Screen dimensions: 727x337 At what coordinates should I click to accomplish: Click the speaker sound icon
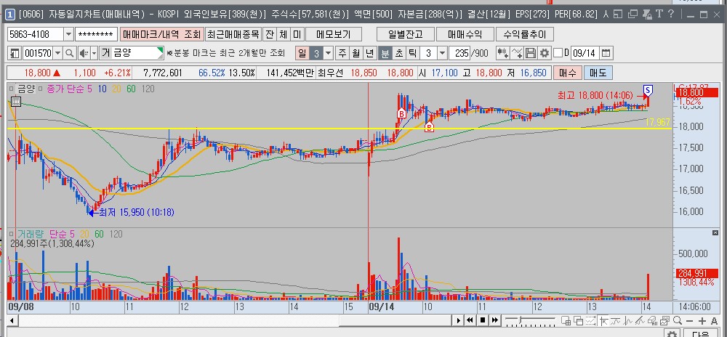[84, 53]
